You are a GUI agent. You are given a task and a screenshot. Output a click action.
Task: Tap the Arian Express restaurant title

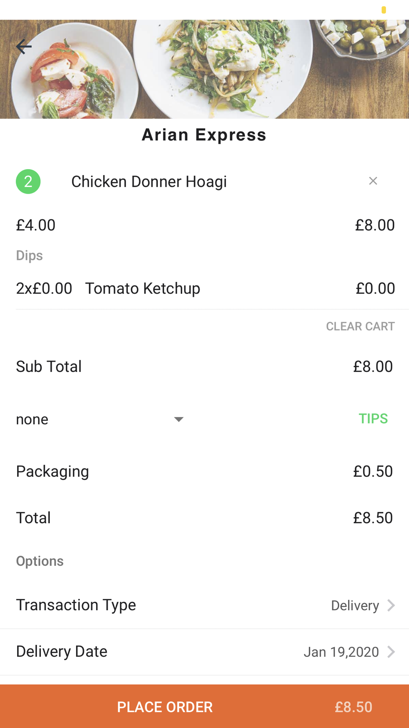click(x=204, y=135)
